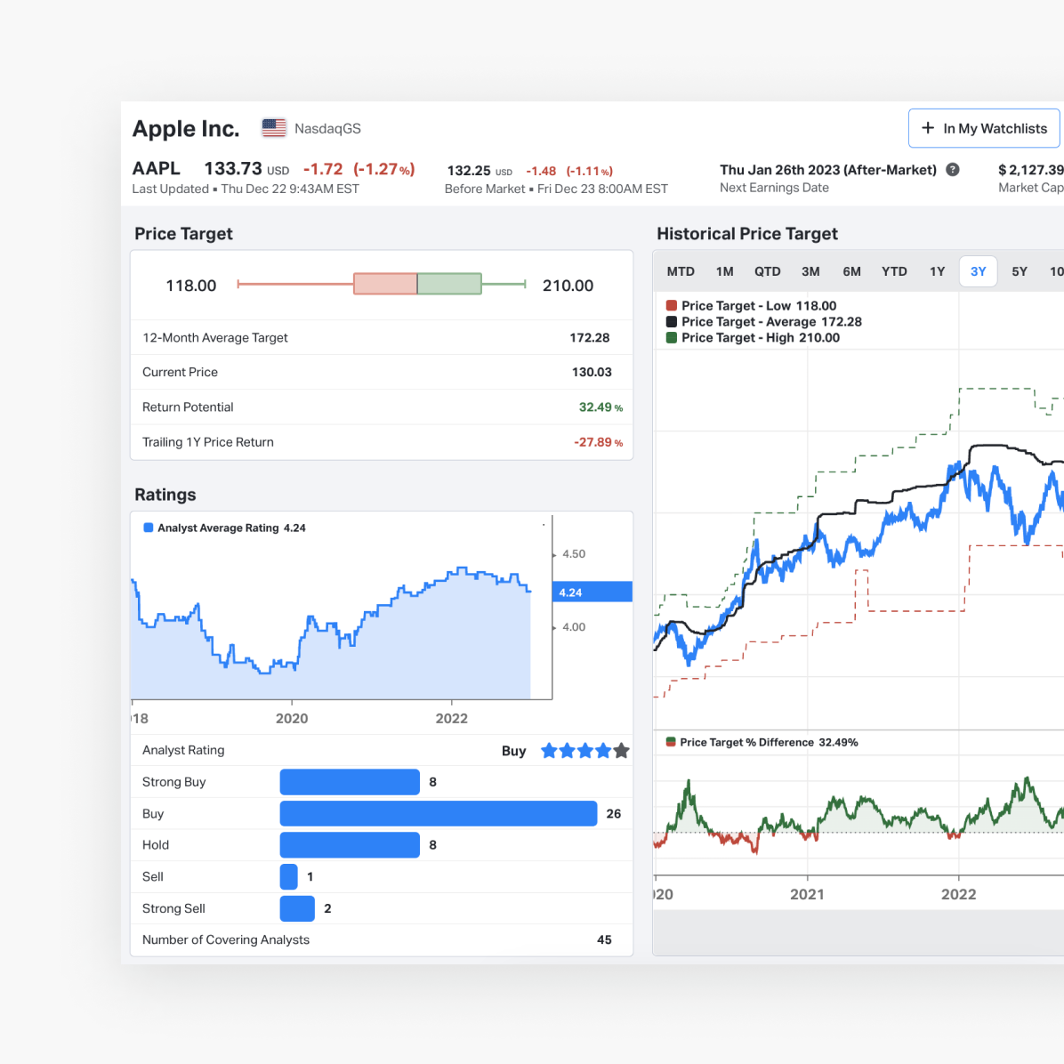
Task: Switch to the YTD time range
Action: (x=894, y=271)
